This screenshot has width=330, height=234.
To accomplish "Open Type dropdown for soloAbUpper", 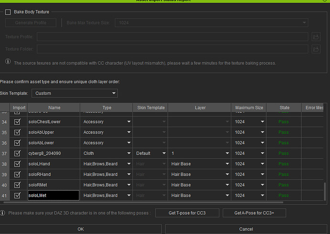I will pos(107,132).
